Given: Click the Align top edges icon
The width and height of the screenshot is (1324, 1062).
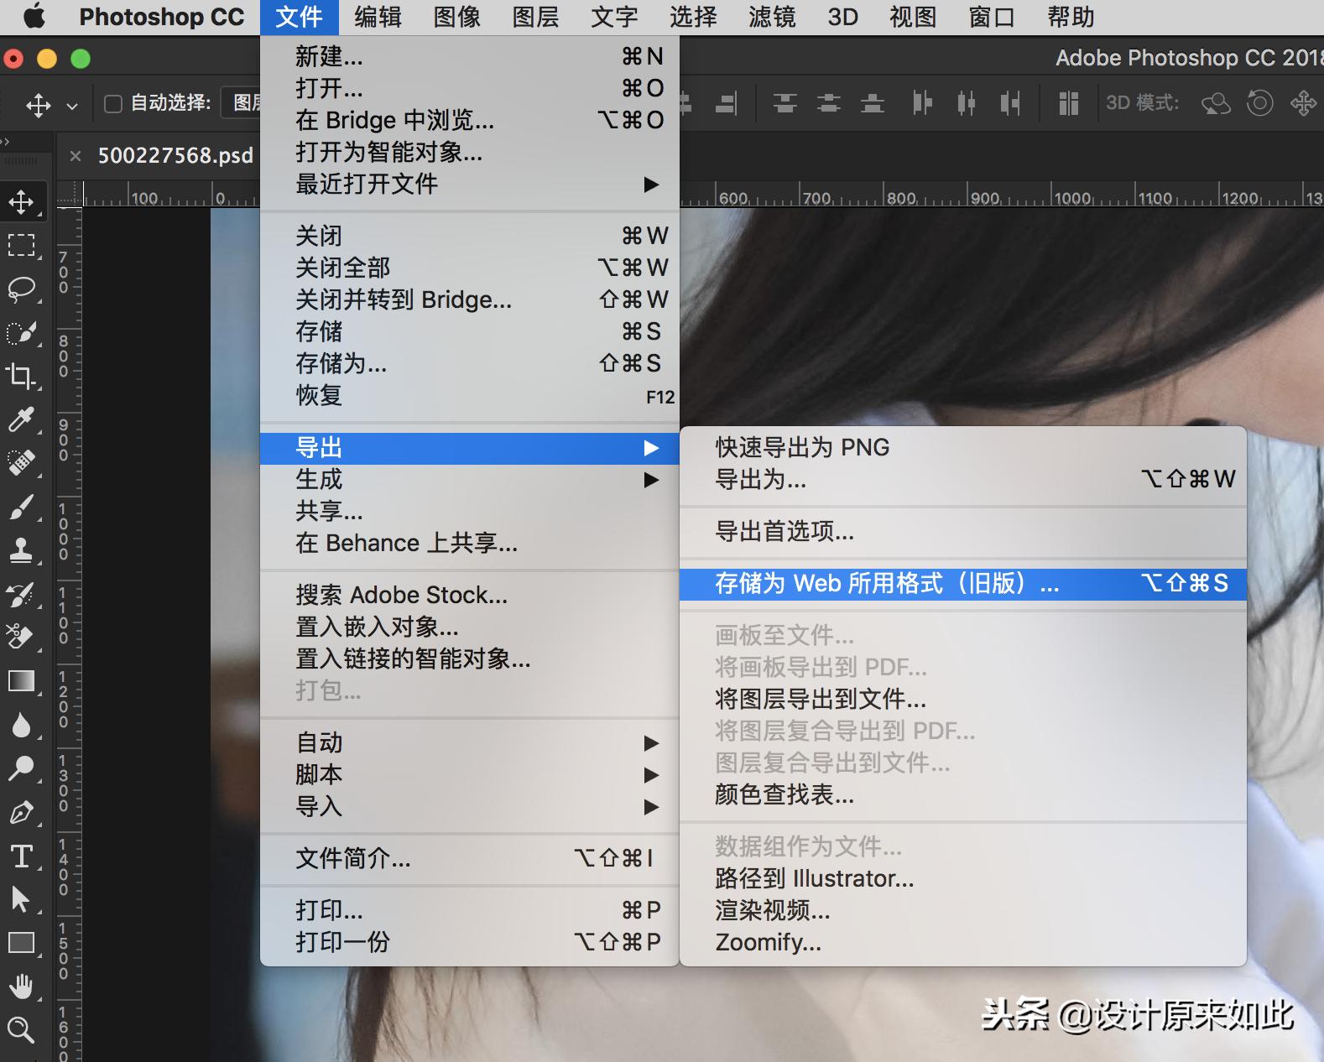Looking at the screenshot, I should [785, 103].
